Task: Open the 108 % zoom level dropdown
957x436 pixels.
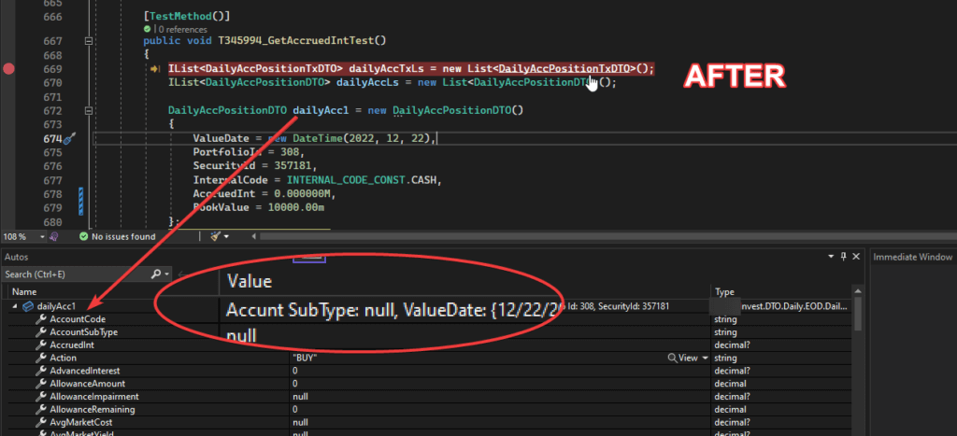Action: pyautogui.click(x=43, y=236)
